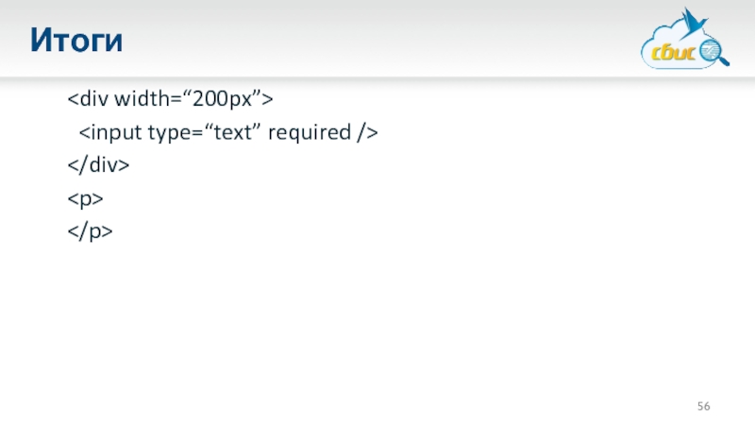Click the empty white area below the code
This screenshot has height=425, width=755.
click(377, 321)
